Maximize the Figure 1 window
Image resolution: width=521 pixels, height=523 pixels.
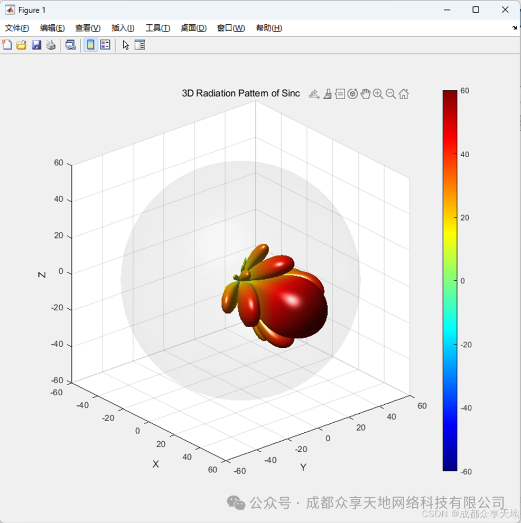tap(476, 10)
